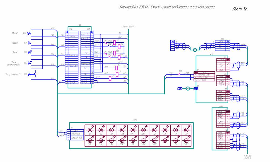The width and height of the screenshot is (270, 162).
Task: Click the H029 wire label
Action: pyautogui.click(x=62, y=136)
